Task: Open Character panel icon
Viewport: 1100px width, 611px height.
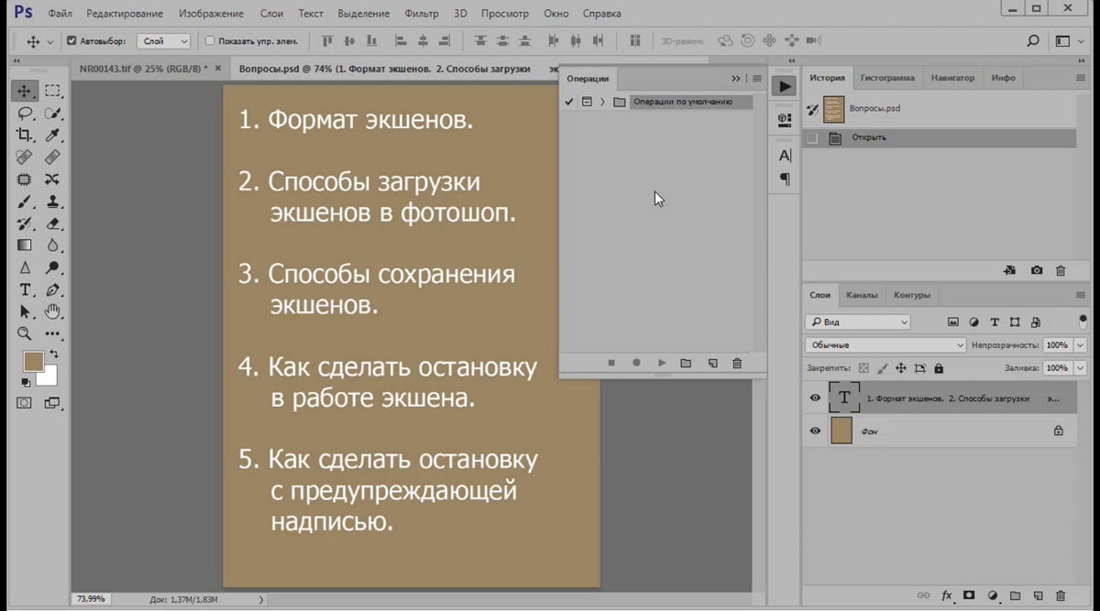Action: coord(785,156)
